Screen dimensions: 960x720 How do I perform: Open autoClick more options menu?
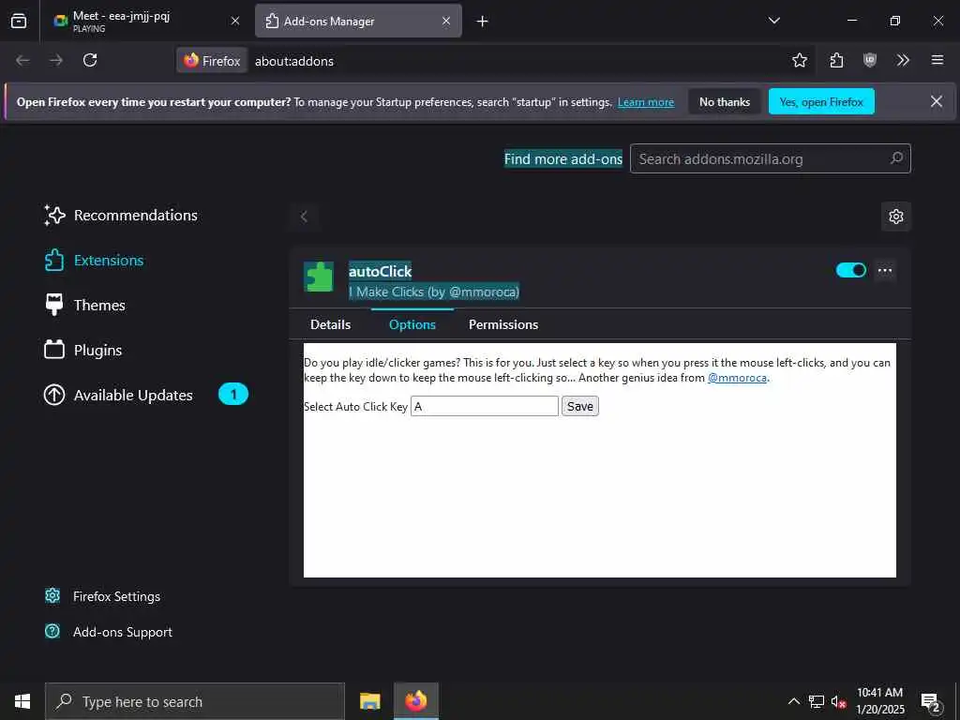(x=885, y=270)
